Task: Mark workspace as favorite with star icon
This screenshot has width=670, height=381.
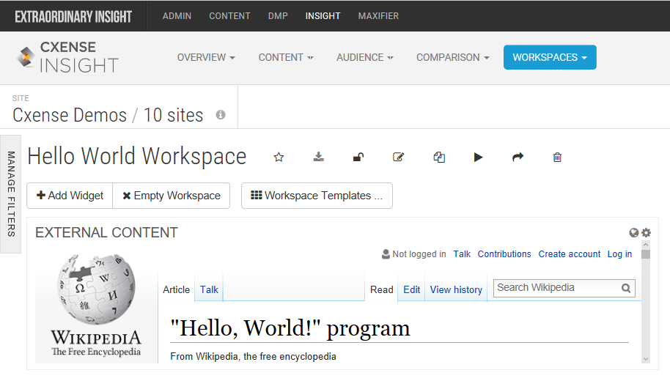Action: tap(279, 158)
